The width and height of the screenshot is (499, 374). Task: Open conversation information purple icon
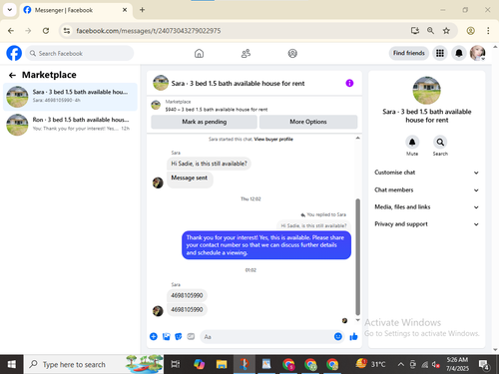[x=349, y=83]
